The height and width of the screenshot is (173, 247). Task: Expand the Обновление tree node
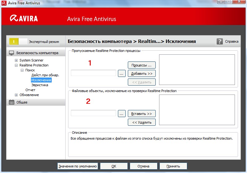(x=16, y=95)
